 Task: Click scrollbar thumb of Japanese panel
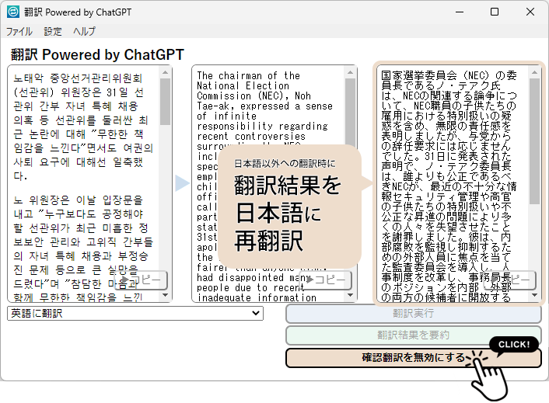(534, 141)
